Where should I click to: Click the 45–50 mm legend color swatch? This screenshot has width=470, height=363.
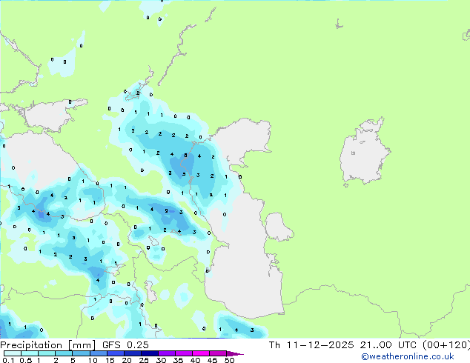[x=218, y=353]
